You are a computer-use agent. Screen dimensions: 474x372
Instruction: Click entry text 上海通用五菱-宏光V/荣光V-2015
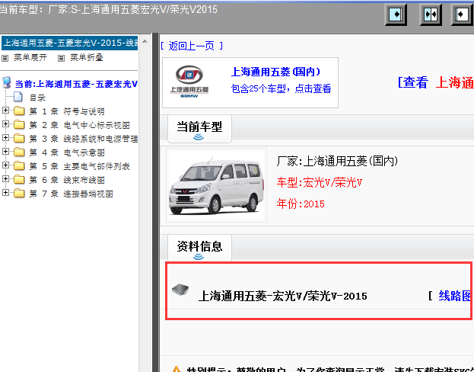tap(282, 296)
